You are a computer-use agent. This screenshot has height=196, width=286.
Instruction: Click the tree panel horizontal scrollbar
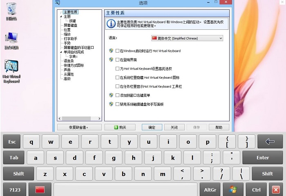(x=79, y=119)
